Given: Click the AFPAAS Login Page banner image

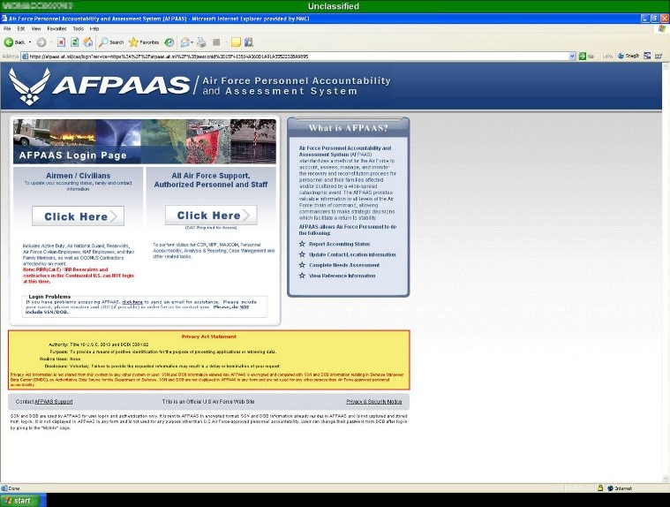Looking at the screenshot, I should [145, 141].
